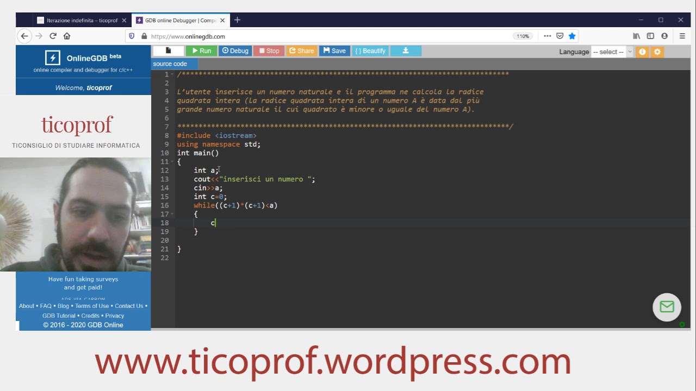Click the cout inserisci un numero line
The height and width of the screenshot is (391, 696).
pyautogui.click(x=254, y=179)
